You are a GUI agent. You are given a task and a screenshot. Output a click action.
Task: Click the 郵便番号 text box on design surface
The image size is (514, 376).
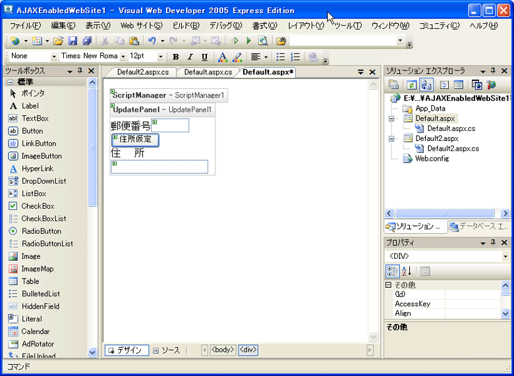[x=170, y=125]
